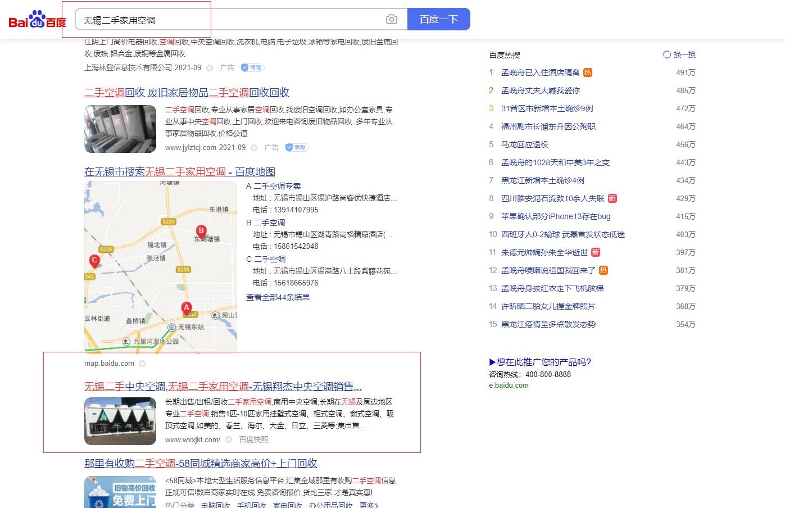This screenshot has width=785, height=508.
Task: Open dropdown arrow beside map.baidu.com
Action: coord(143,364)
